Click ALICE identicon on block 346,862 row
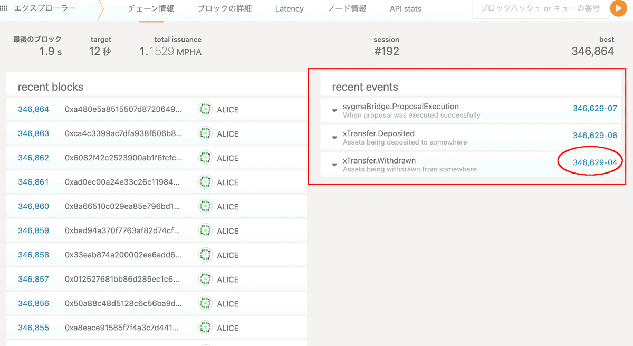Screen dimensions: 633x346 (x=205, y=158)
